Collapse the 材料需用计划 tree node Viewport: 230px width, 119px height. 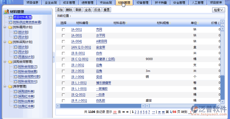point(5,27)
